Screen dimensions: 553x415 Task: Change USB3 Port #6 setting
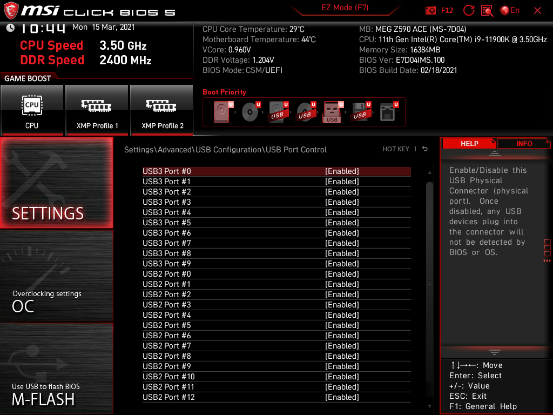coord(276,233)
